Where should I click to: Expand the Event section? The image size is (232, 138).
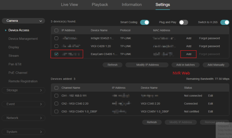click(x=23, y=104)
